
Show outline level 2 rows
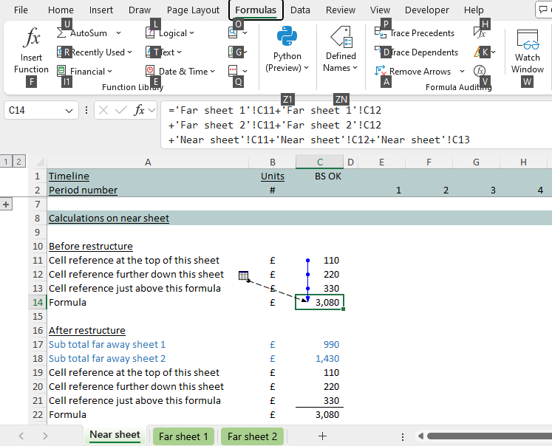click(x=19, y=161)
